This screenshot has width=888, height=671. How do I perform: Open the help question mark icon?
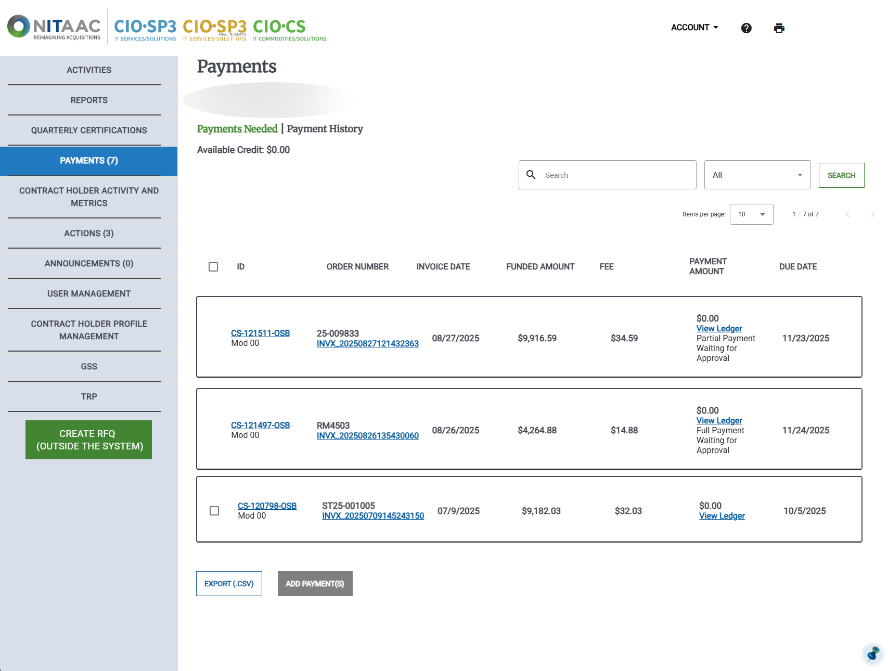[x=746, y=28]
